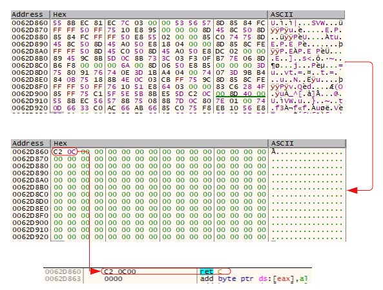Viewport: 383px width, 290px height.
Task: Select address 0062D900 in the upper dump
Action: pos(30,94)
